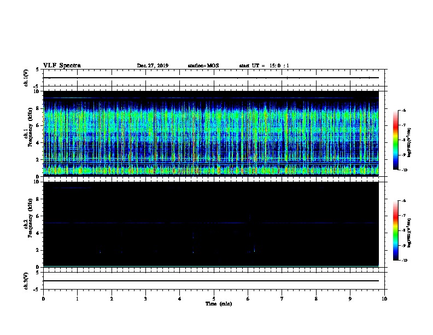Click the time axis tick label "7"

pyautogui.click(x=282, y=299)
